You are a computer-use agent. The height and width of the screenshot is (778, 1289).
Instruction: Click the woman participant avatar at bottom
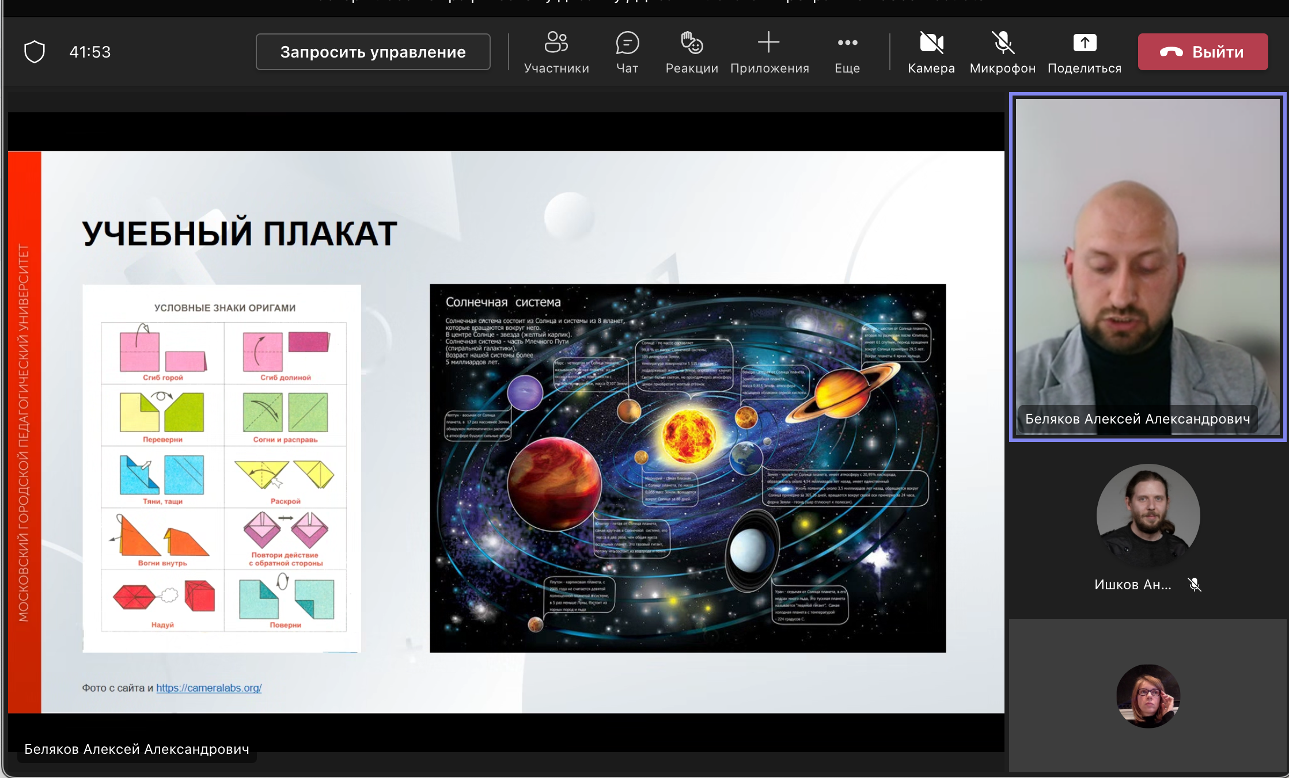click(x=1148, y=696)
